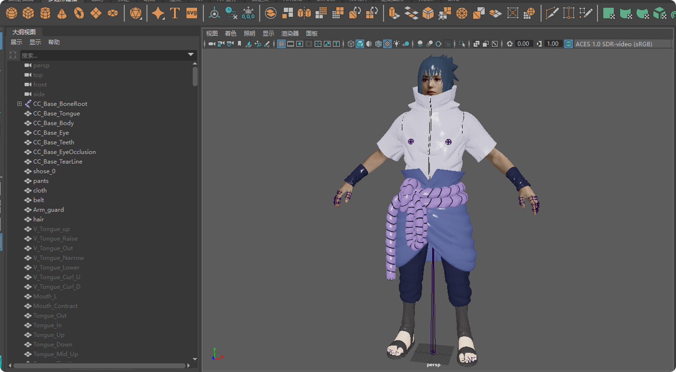
Task: Click the green cube UV mapping icon
Action: 659,13
